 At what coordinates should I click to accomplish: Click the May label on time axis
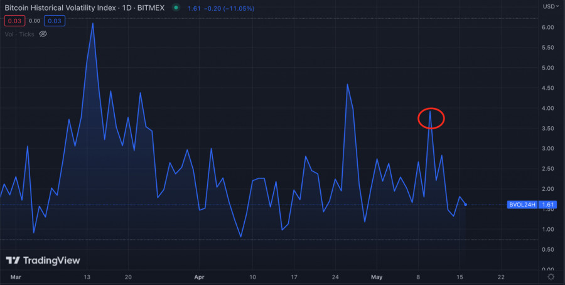(x=377, y=276)
